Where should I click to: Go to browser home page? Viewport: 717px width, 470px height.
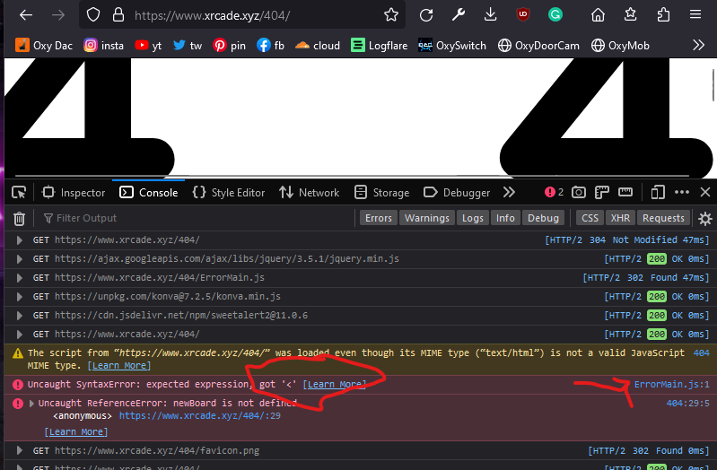(598, 15)
